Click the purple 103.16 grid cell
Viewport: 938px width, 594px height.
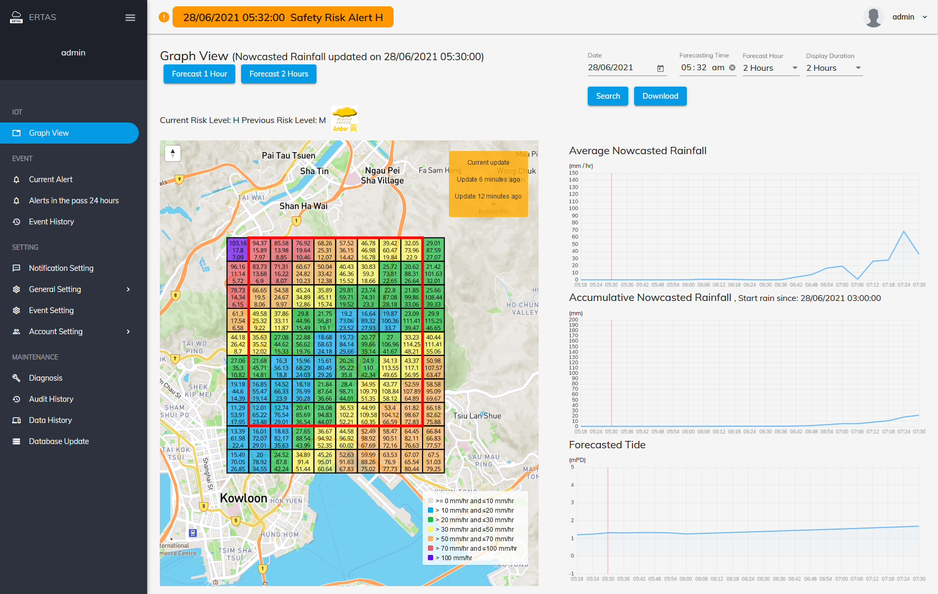point(238,250)
